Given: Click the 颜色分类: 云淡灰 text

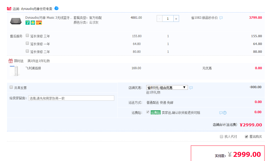Looking at the screenshot, I should pyautogui.click(x=86, y=23).
